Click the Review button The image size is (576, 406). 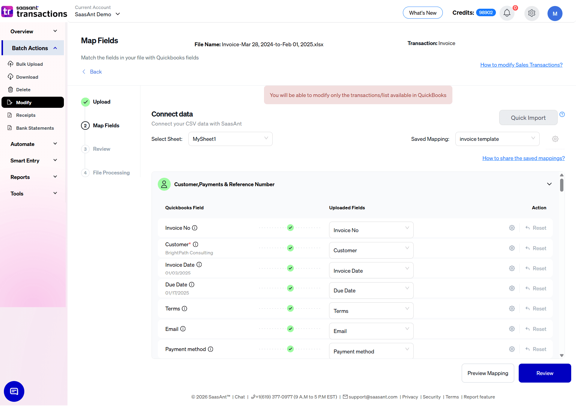(x=544, y=373)
